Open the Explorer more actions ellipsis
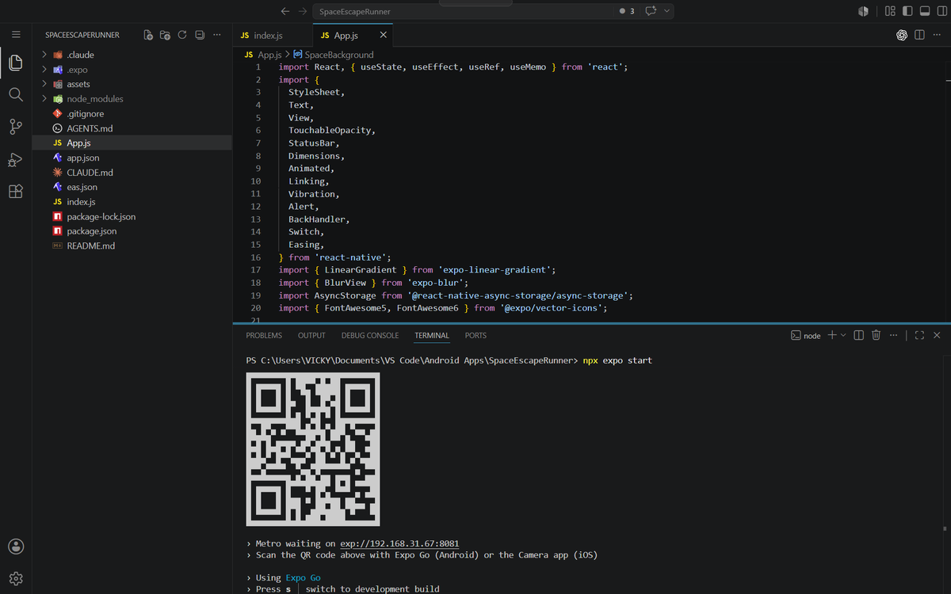This screenshot has height=594, width=951. click(216, 35)
